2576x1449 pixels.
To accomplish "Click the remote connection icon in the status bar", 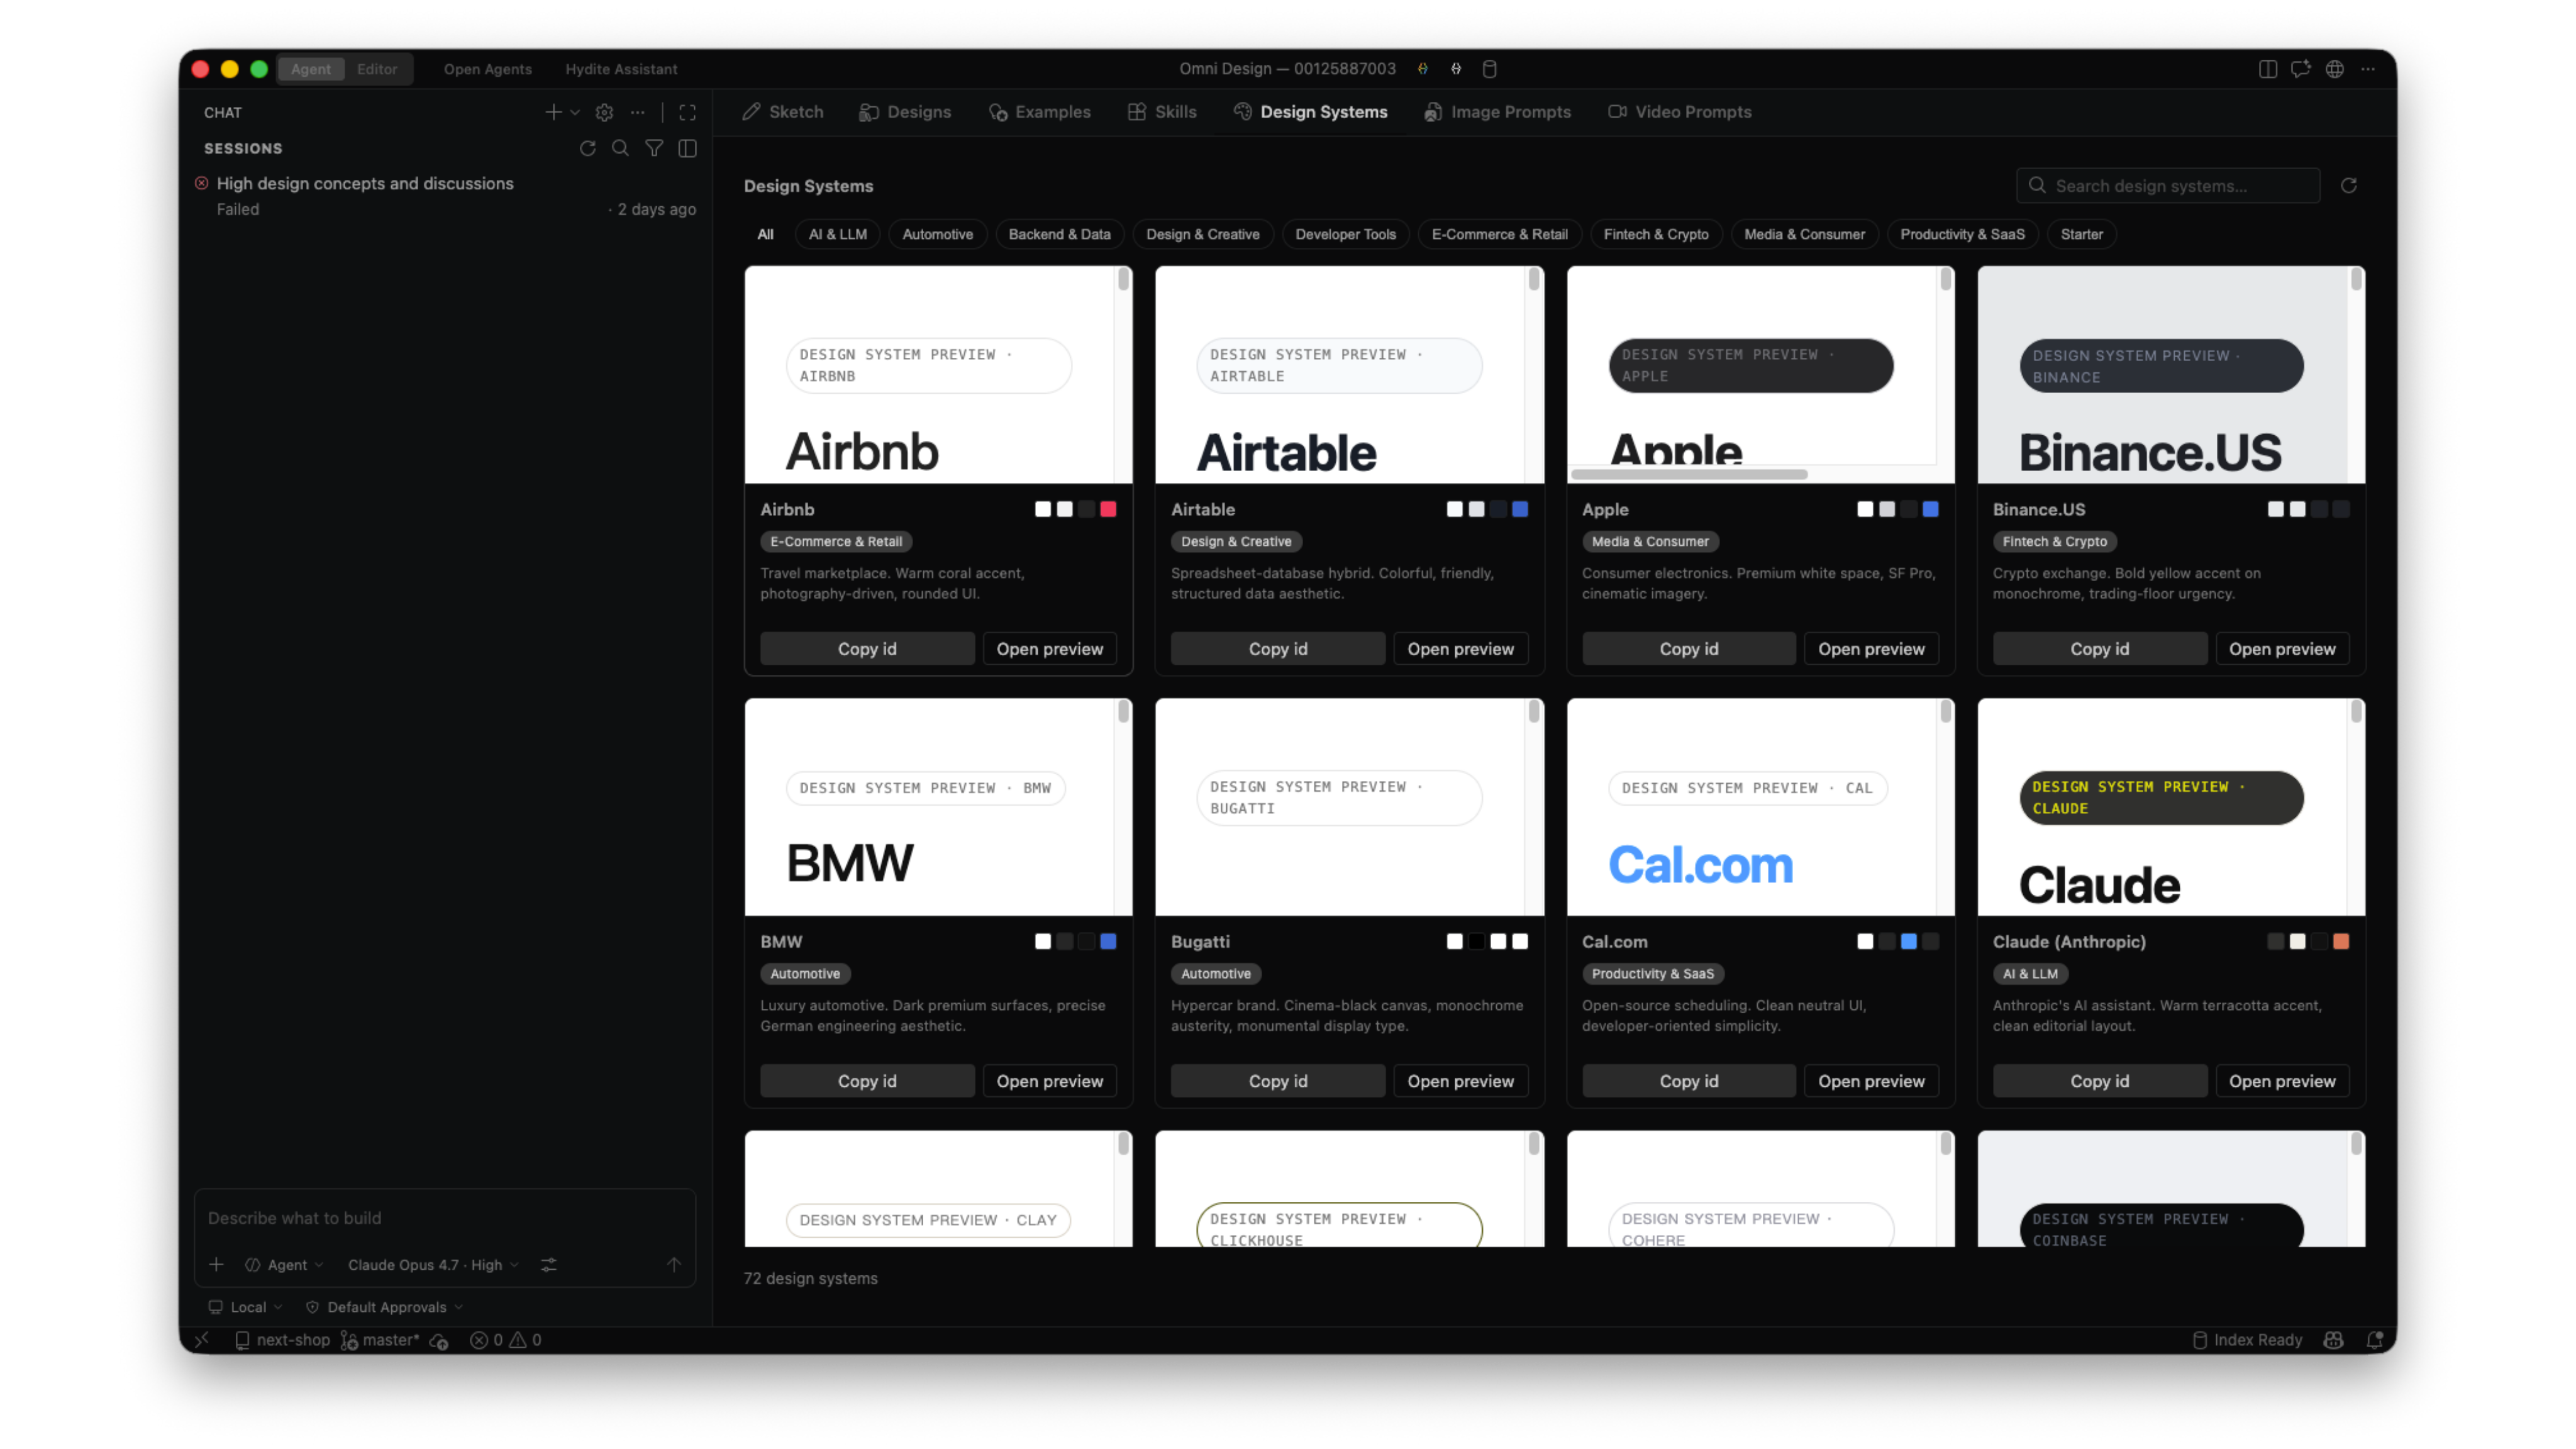I will 201,1340.
